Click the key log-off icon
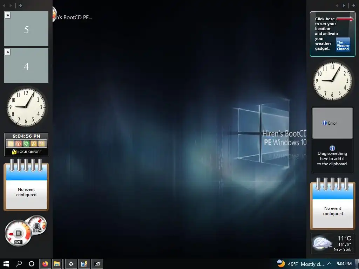This screenshot has width=359, height=269. (34, 144)
